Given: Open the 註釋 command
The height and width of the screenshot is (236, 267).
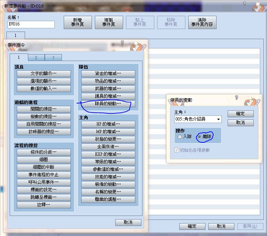Looking at the screenshot, I should click(44, 205).
